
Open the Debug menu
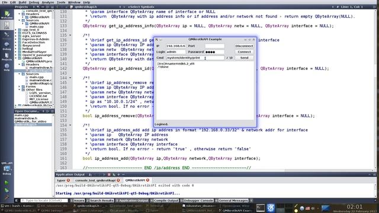pos(34,2)
